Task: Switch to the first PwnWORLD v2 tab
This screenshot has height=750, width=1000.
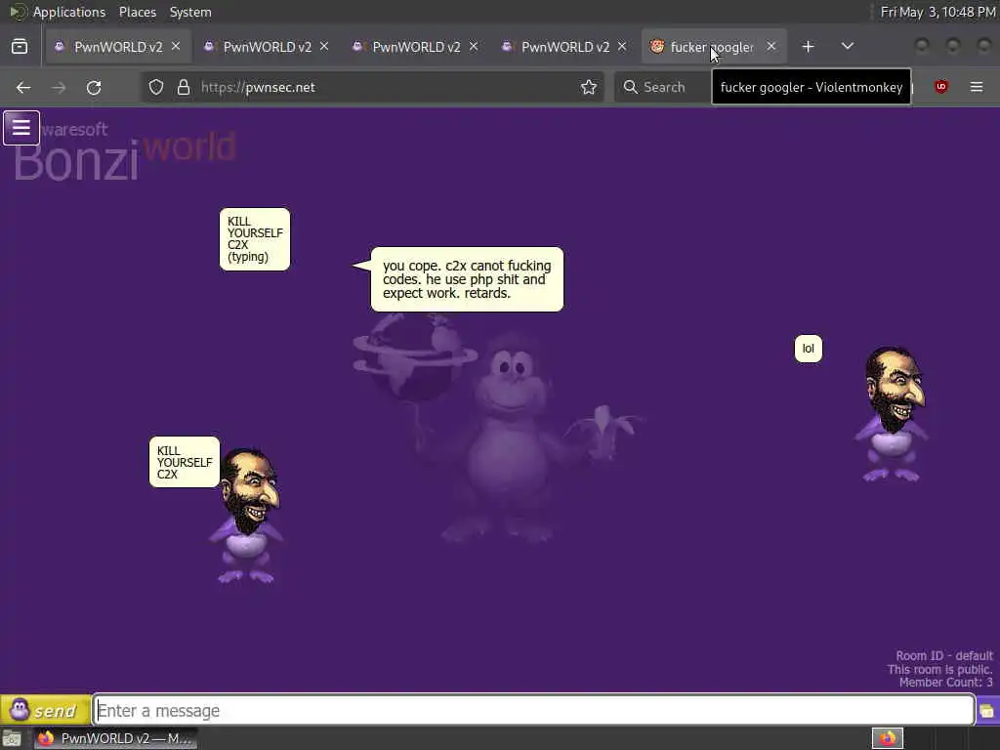Action: 117,47
